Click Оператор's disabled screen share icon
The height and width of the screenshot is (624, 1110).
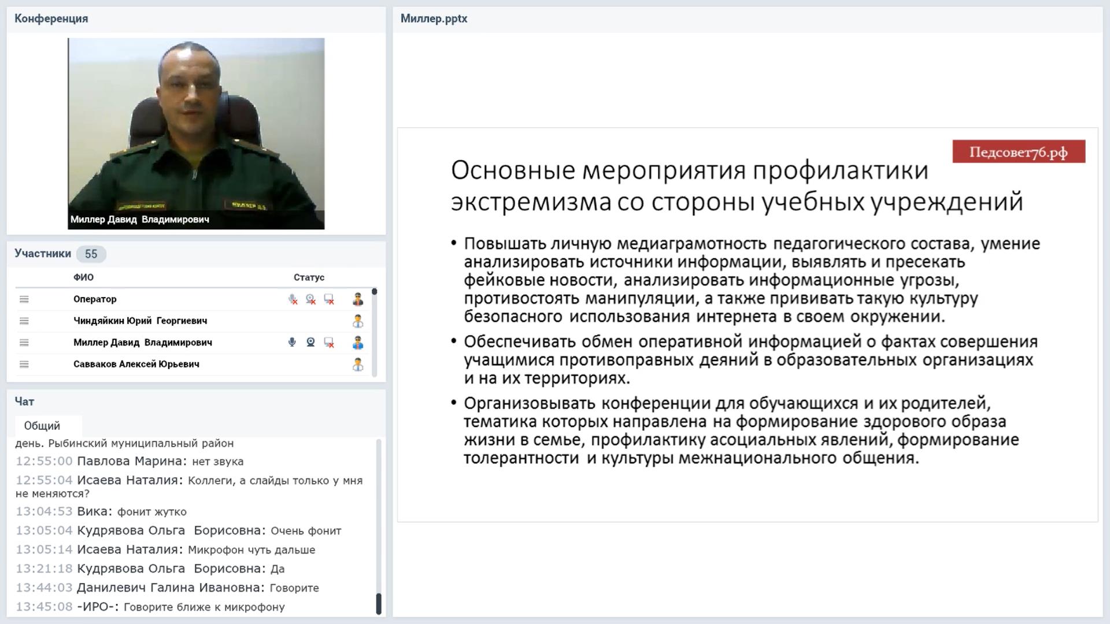329,299
